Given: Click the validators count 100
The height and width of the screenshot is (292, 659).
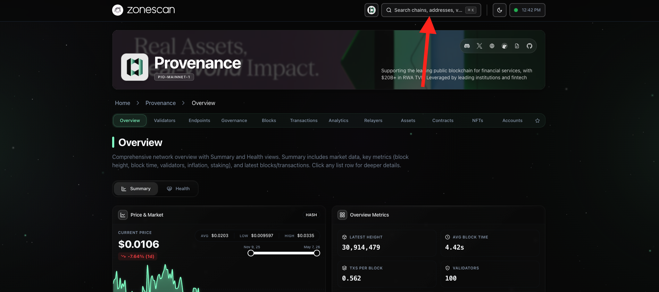Looking at the screenshot, I should click(451, 278).
